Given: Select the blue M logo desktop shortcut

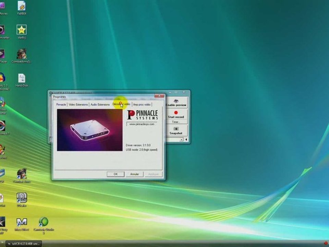Looking at the screenshot, I should [x=22, y=224].
